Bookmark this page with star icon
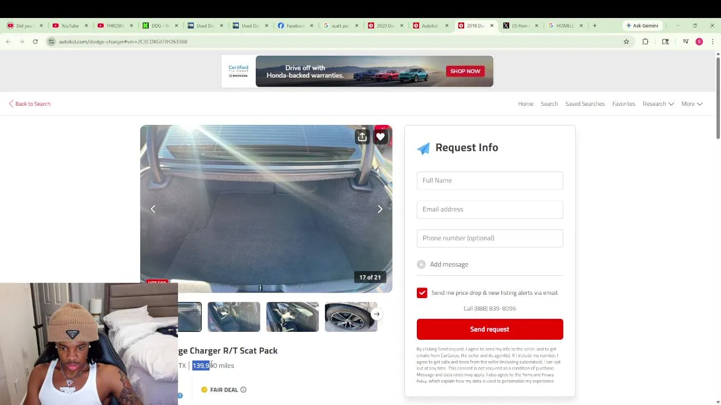The image size is (721, 405). click(x=626, y=42)
